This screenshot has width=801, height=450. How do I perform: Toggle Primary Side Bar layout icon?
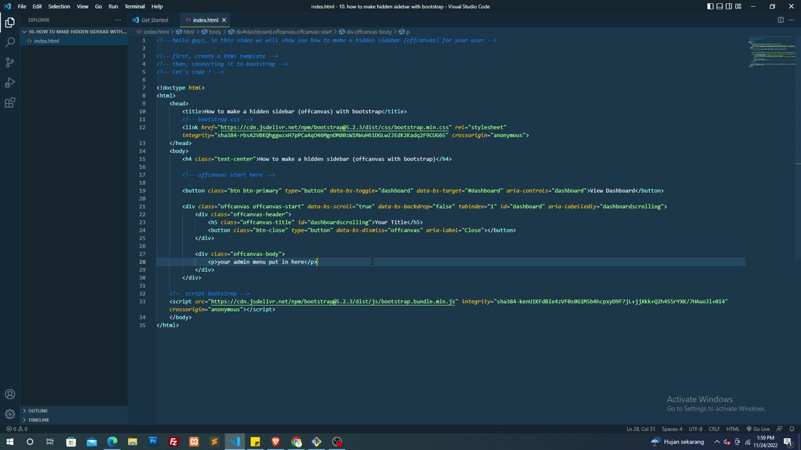pos(710,6)
